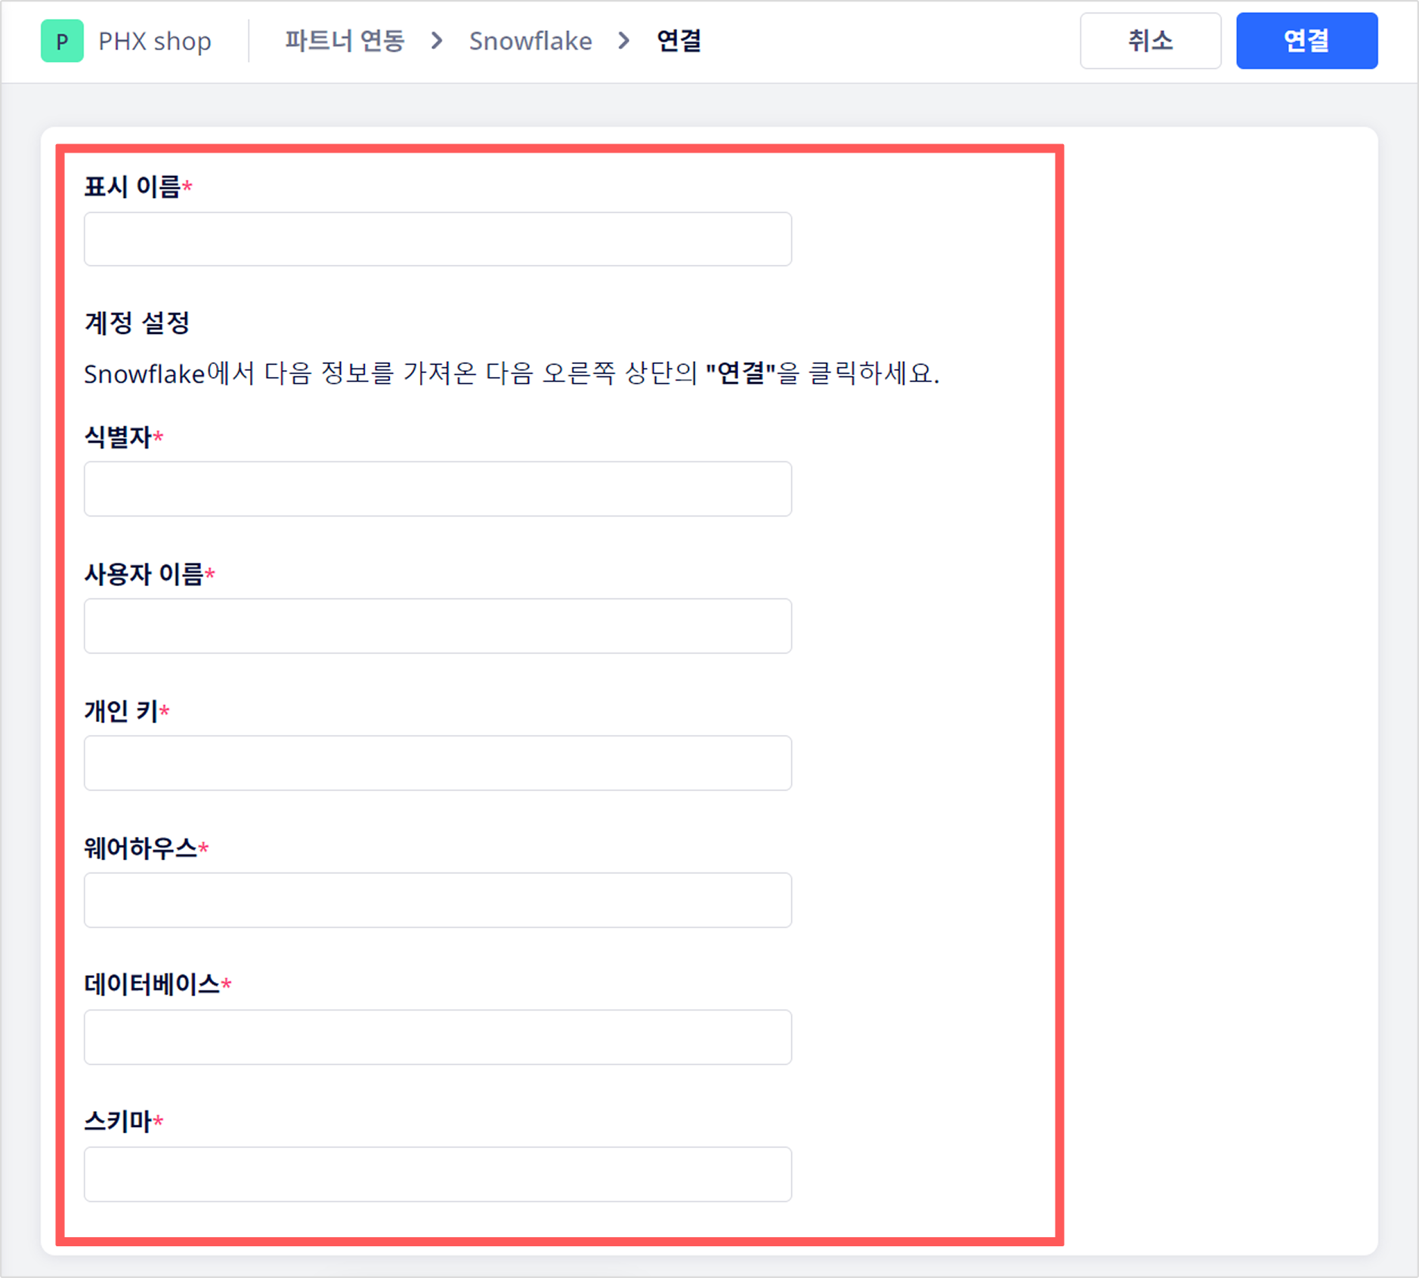Focus the 웨어하우스 input field
The height and width of the screenshot is (1278, 1419).
tap(437, 900)
